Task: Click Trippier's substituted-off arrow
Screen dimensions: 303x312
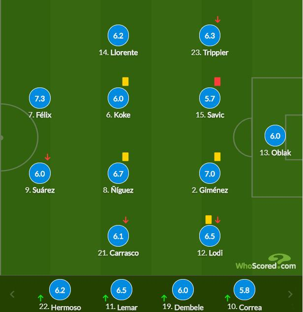Action: coord(218,20)
